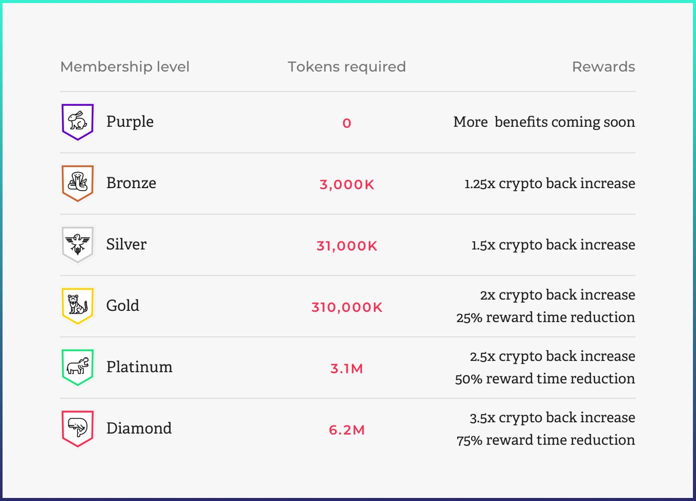Click the 6.2M token requirement value
696x501 pixels.
pyautogui.click(x=347, y=430)
